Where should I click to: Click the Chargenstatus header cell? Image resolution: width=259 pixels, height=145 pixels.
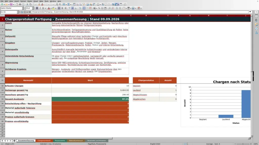coord(146,80)
